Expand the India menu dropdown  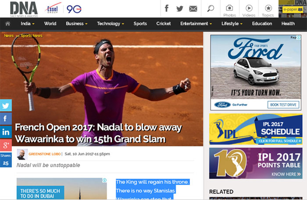pyautogui.click(x=28, y=24)
